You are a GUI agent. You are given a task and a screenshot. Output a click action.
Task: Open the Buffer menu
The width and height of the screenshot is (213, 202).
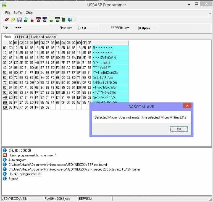tap(18, 13)
